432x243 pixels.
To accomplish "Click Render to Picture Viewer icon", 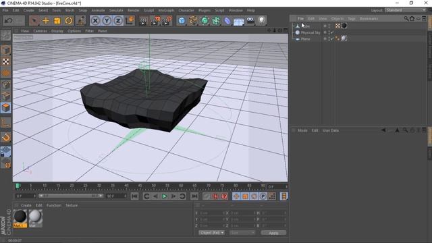I will click(155, 21).
